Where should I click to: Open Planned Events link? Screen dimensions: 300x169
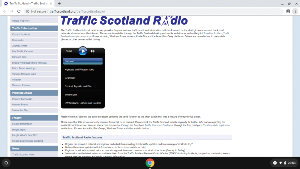[x=34, y=105]
